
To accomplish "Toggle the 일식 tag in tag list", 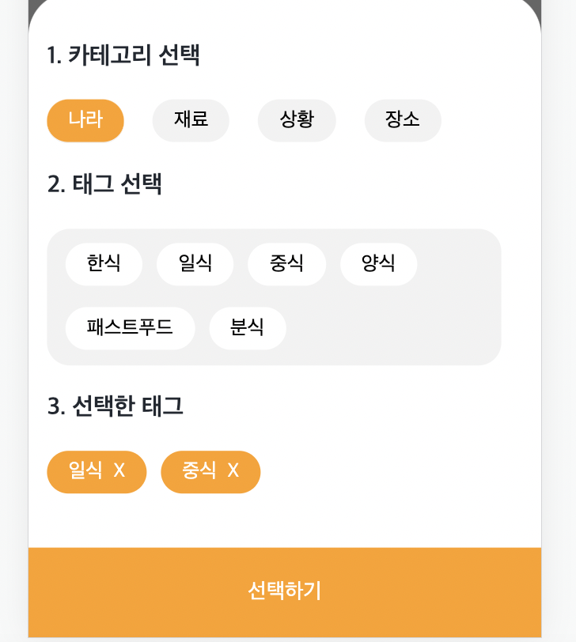I will (x=195, y=264).
